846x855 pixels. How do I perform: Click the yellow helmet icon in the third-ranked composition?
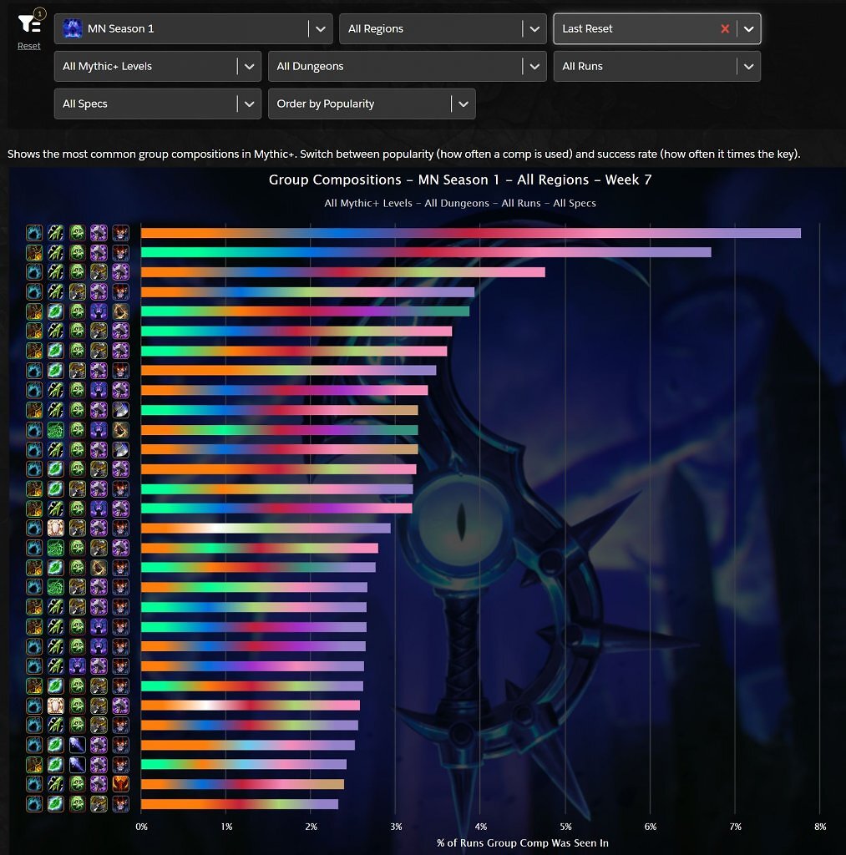(x=99, y=271)
